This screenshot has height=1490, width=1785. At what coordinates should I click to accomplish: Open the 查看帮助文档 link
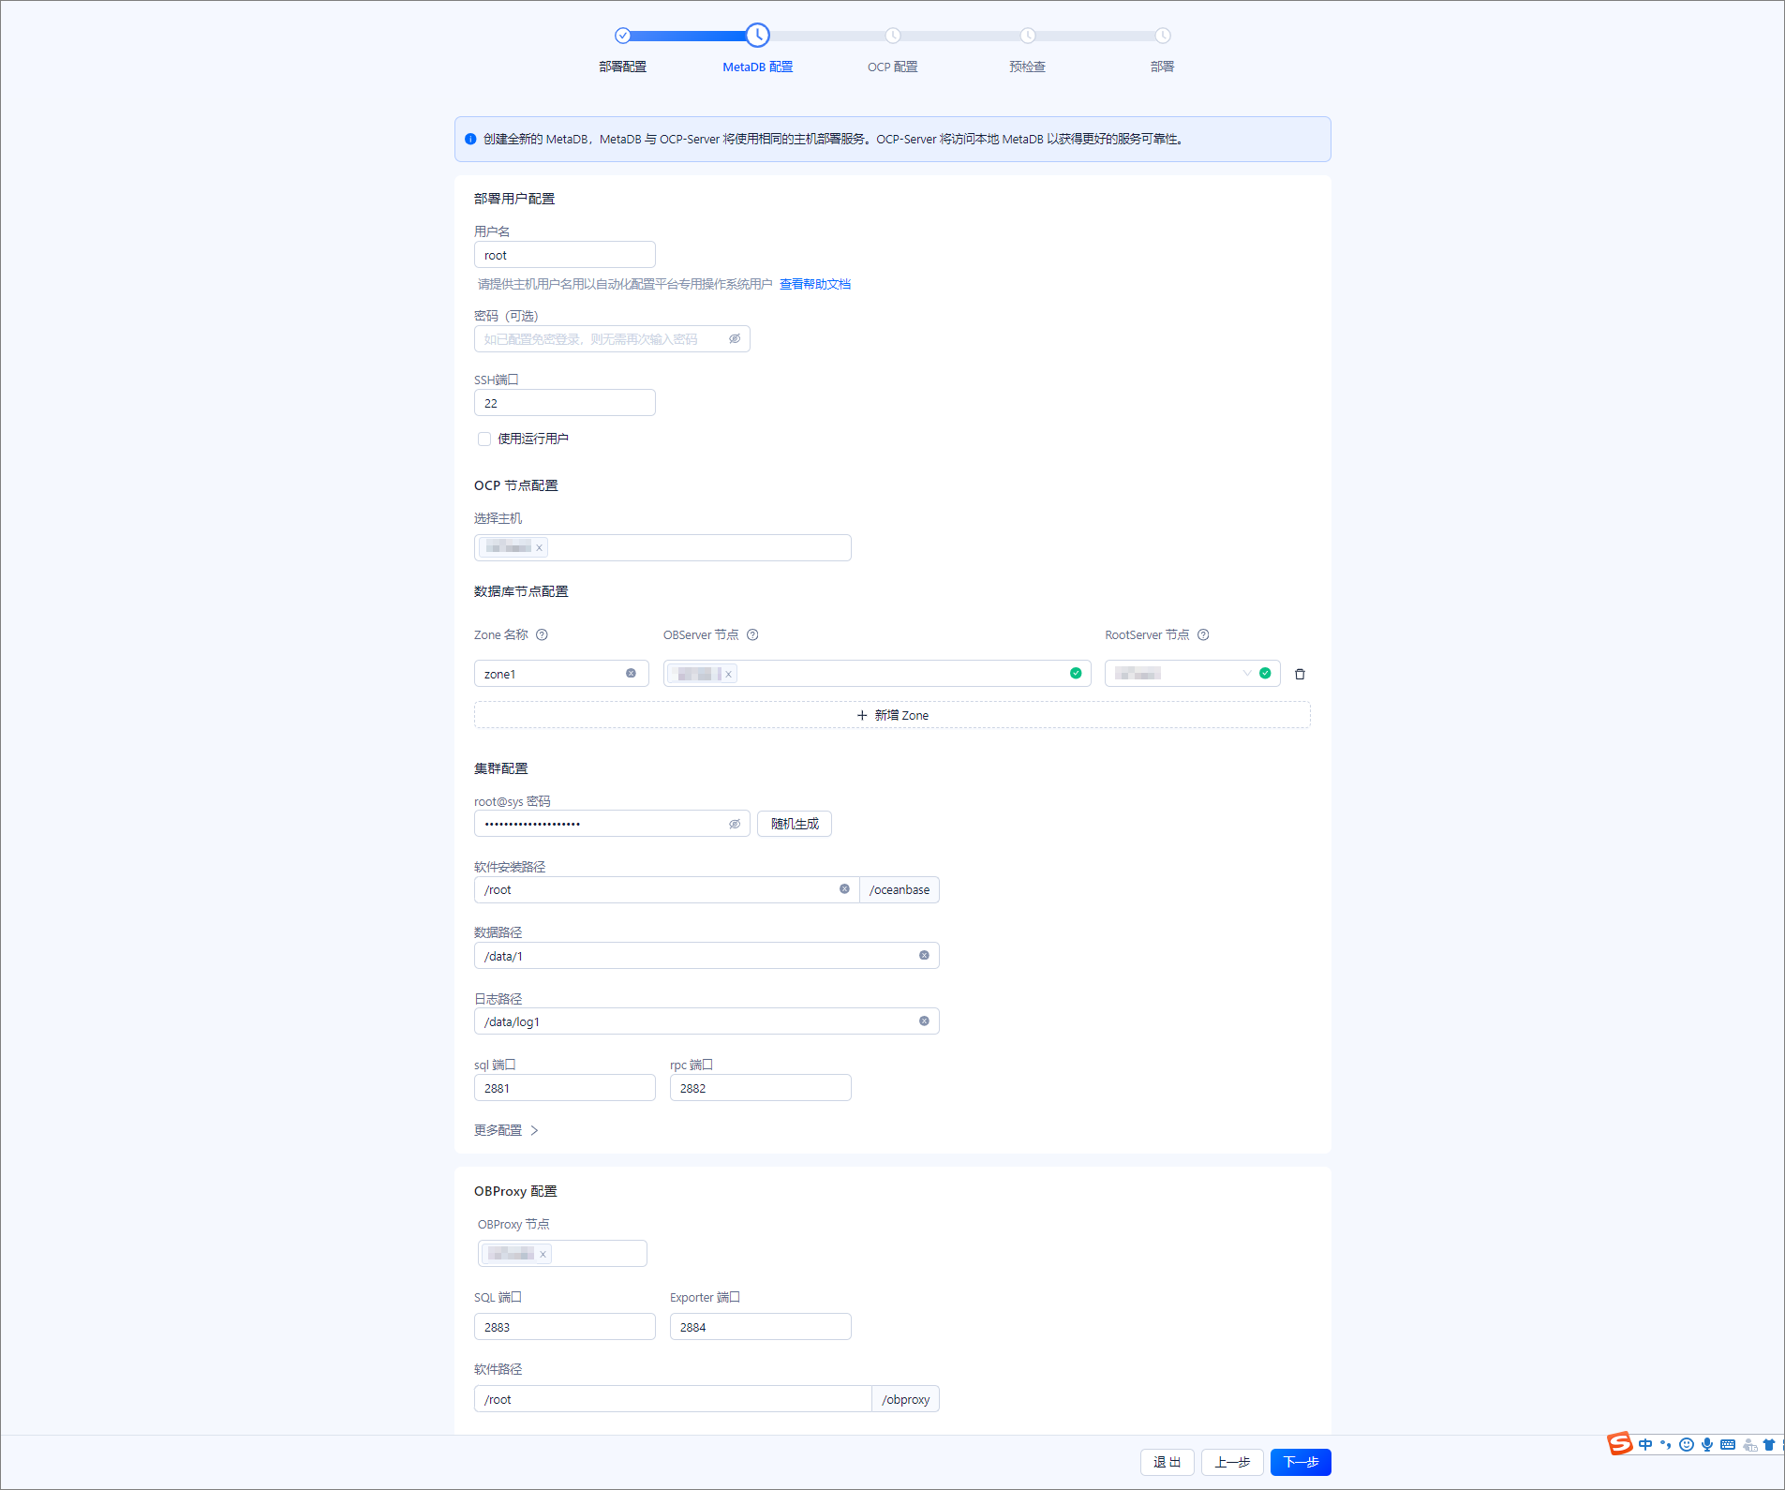(815, 284)
